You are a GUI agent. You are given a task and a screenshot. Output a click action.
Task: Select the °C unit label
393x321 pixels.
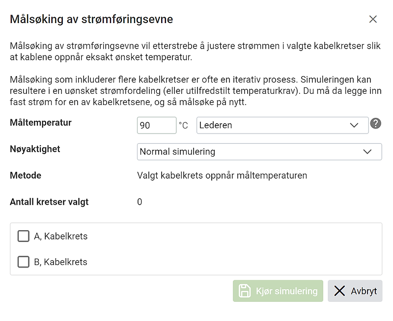click(x=183, y=125)
